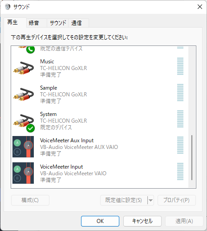Screen dimensions: 207x231
Task: Click the 適用(A) button
Action: point(184,221)
